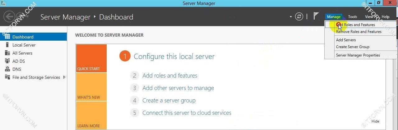Click the Add other servers to manage link

pyautogui.click(x=178, y=88)
